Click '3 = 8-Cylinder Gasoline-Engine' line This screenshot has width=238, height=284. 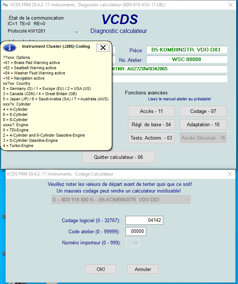click(x=30, y=140)
